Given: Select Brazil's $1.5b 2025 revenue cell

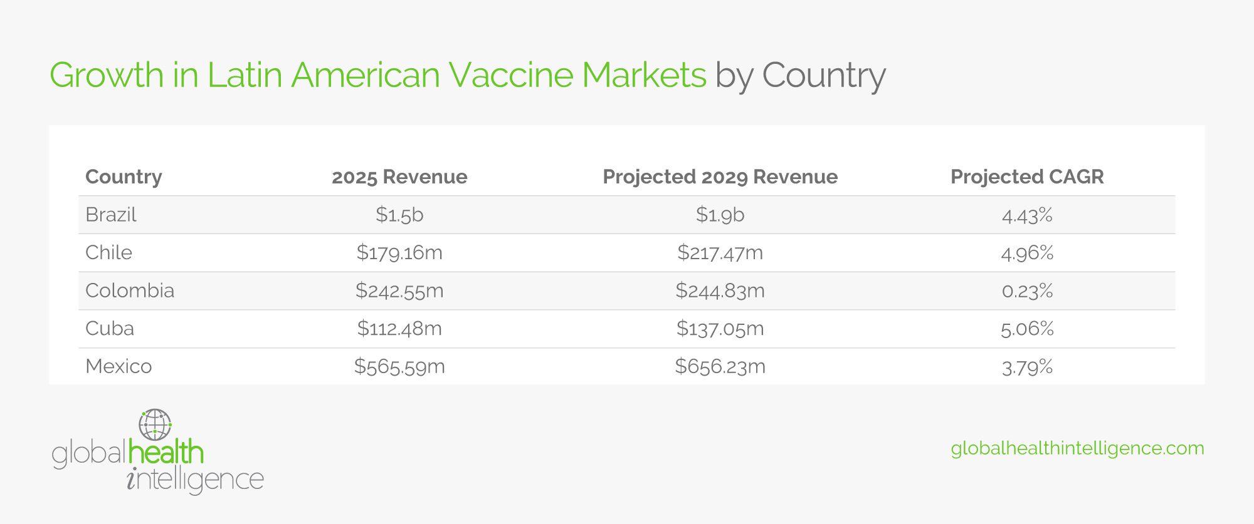Looking at the screenshot, I should [399, 215].
